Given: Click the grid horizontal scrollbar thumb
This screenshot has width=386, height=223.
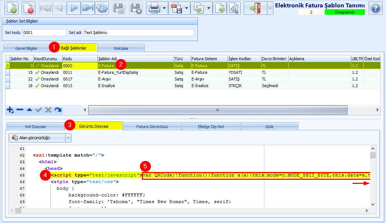Looking at the screenshot, I should pos(217,110).
